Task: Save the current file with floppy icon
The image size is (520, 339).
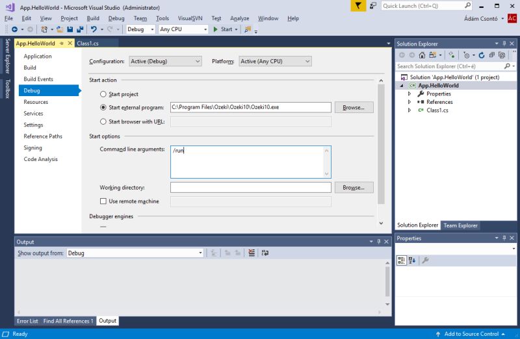Action: (70, 29)
